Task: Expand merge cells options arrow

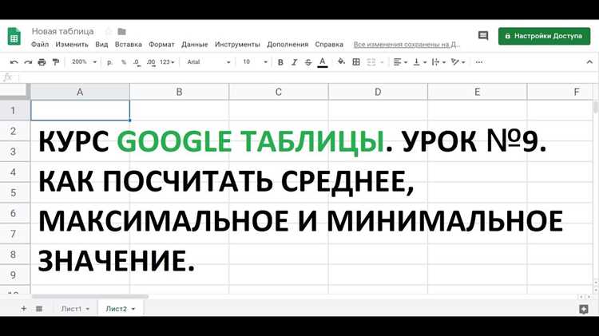Action: pos(382,62)
